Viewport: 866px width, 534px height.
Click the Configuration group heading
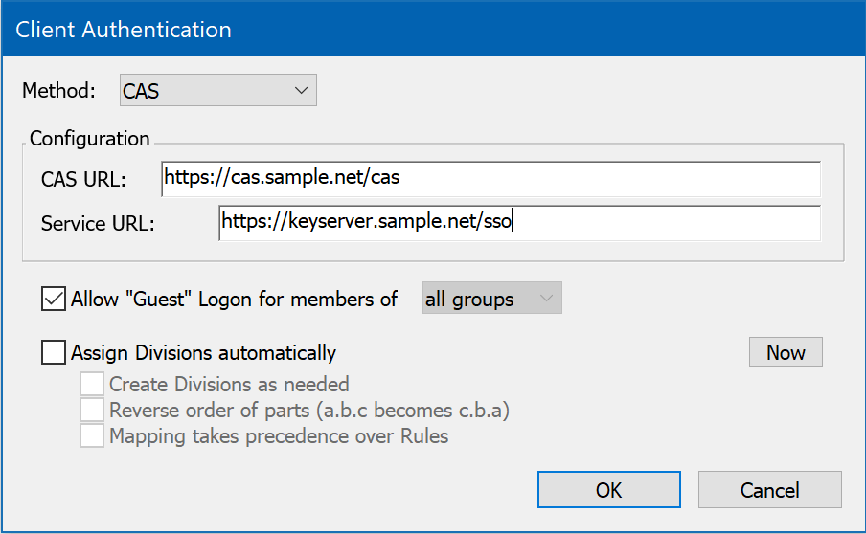[90, 139]
